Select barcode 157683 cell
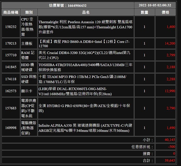The height and width of the screenshot is (166, 181). click(11, 108)
